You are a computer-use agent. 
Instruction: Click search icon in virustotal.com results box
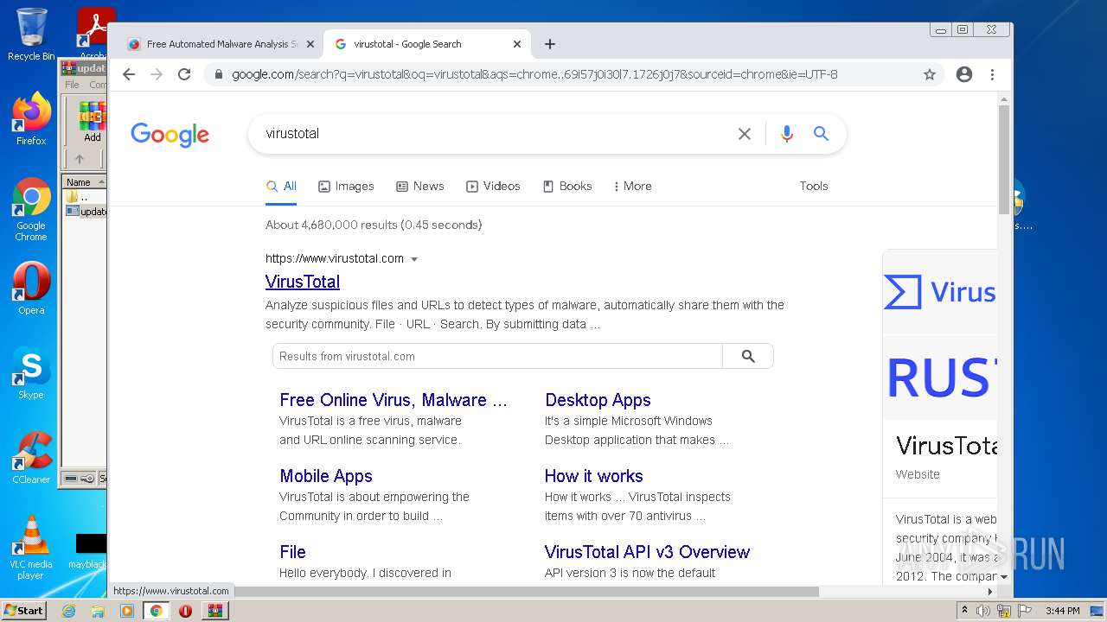[748, 356]
